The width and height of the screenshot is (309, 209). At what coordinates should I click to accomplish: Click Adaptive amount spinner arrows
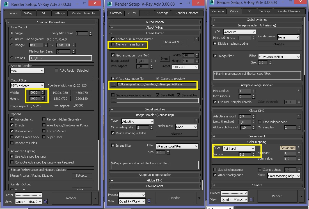(254, 117)
